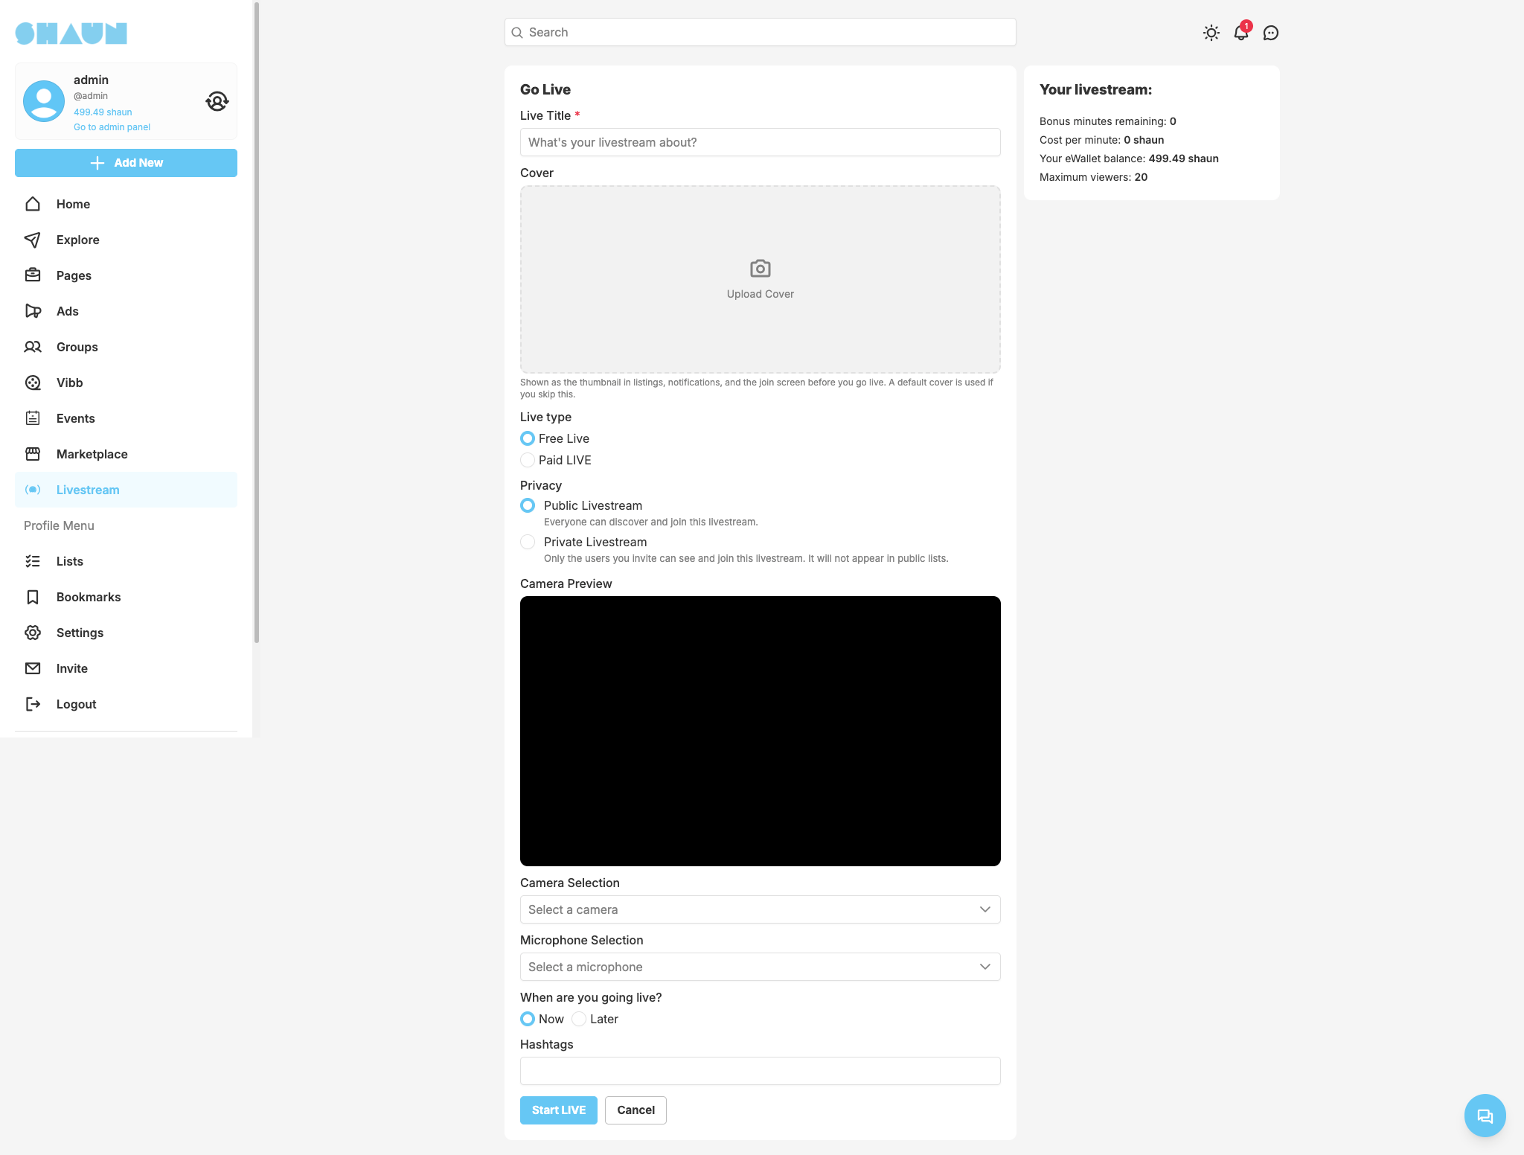Click the Camera Preview video area
The image size is (1524, 1155).
(760, 731)
